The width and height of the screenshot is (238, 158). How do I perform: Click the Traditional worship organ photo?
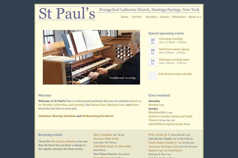[x=91, y=57]
